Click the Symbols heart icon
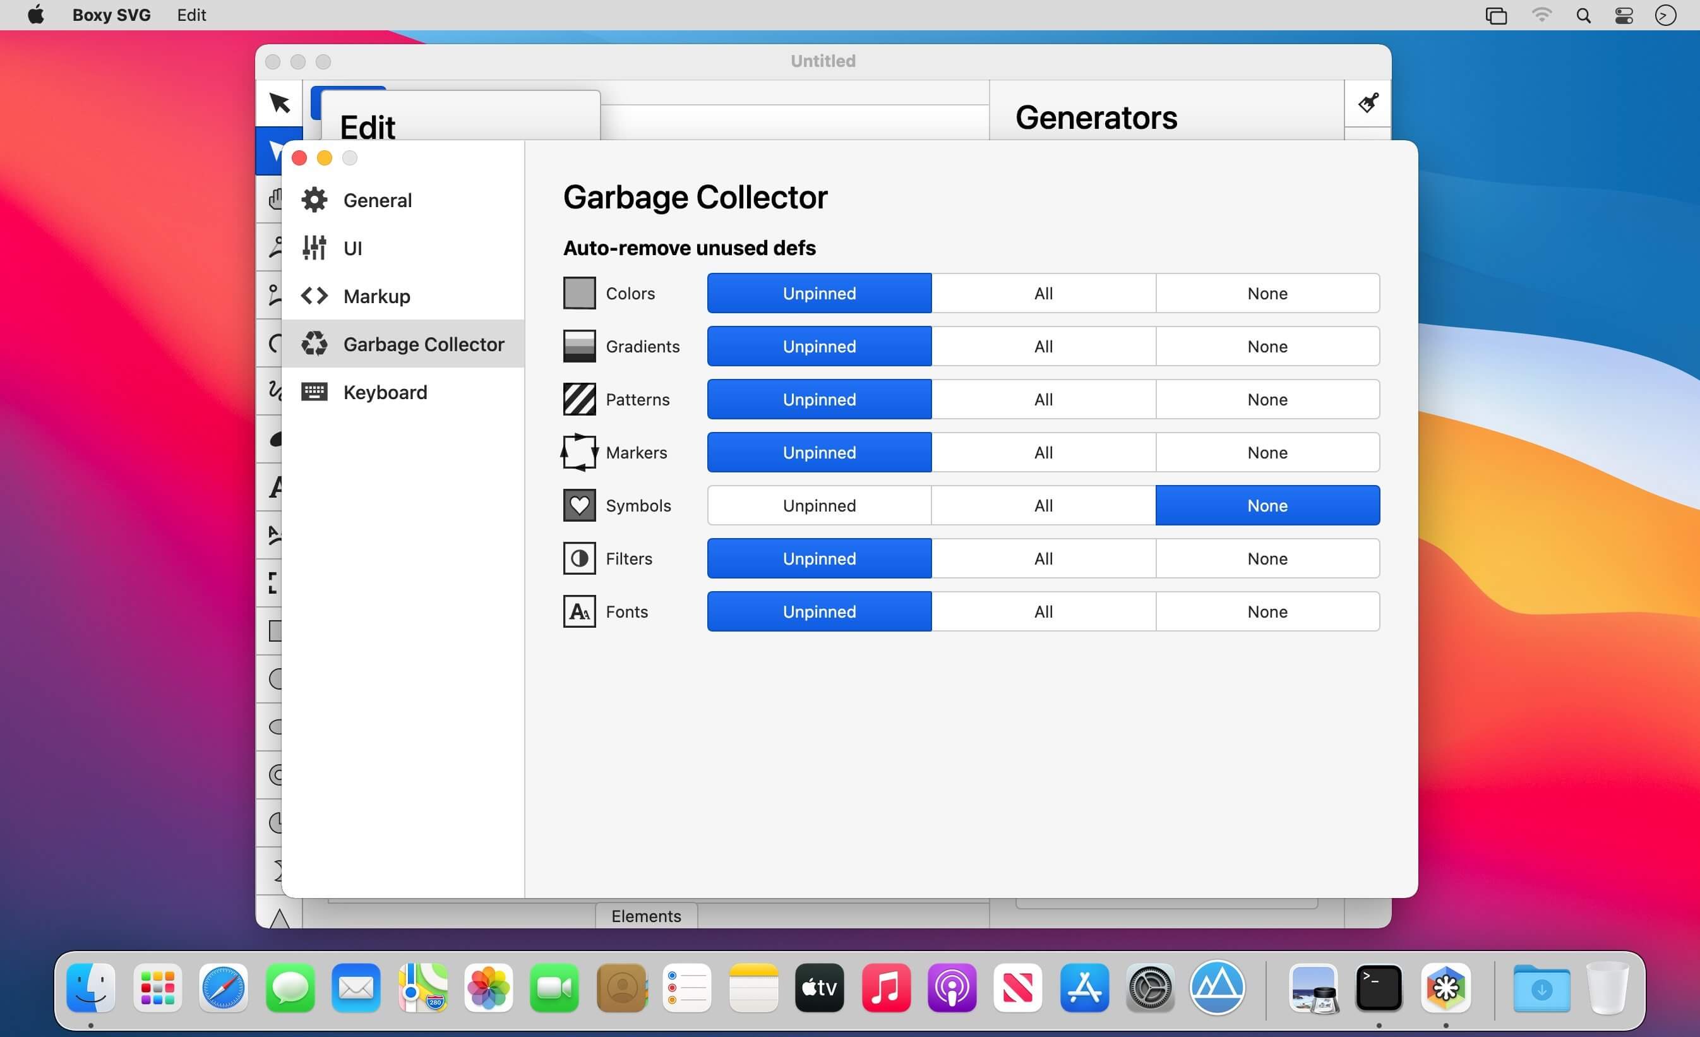 pyautogui.click(x=578, y=504)
